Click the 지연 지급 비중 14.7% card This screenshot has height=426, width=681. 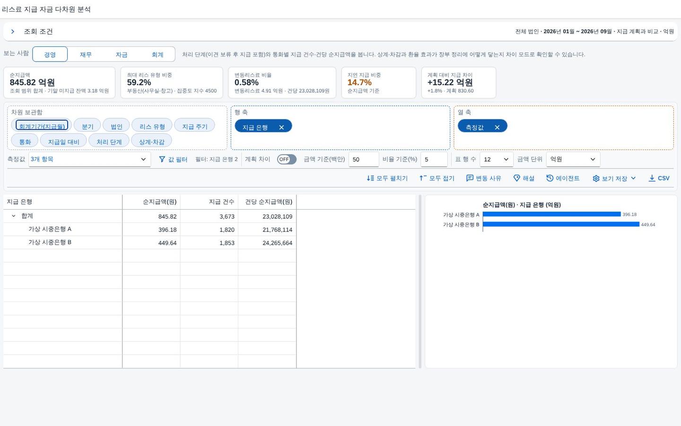(x=379, y=82)
